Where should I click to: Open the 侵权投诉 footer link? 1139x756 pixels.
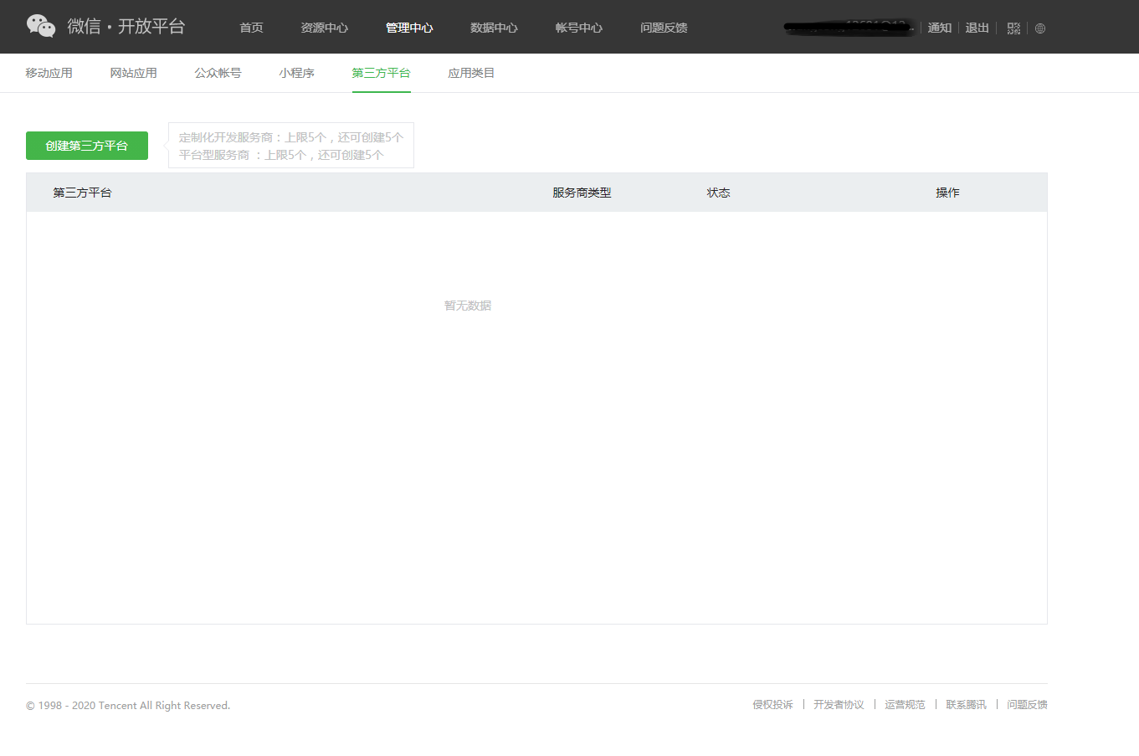point(772,705)
